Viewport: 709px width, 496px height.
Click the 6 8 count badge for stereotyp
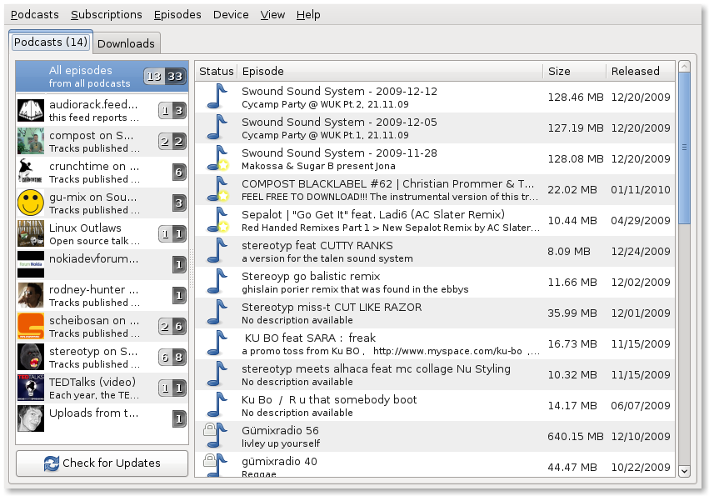[x=172, y=358]
